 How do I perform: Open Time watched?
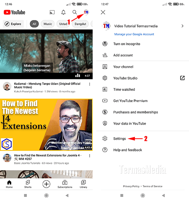(124, 89)
